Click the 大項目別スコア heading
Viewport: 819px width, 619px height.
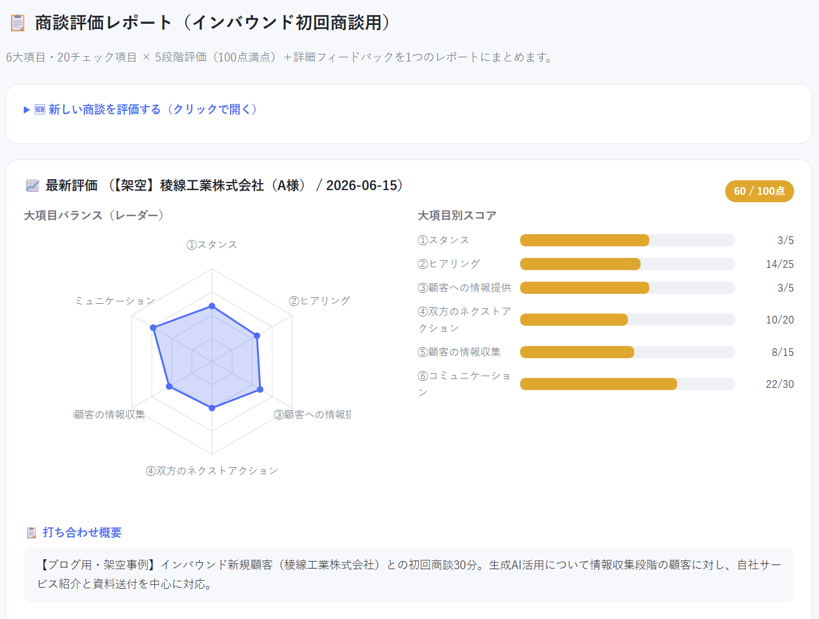click(457, 216)
